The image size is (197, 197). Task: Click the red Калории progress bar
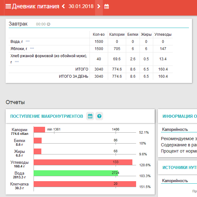(39, 130)
